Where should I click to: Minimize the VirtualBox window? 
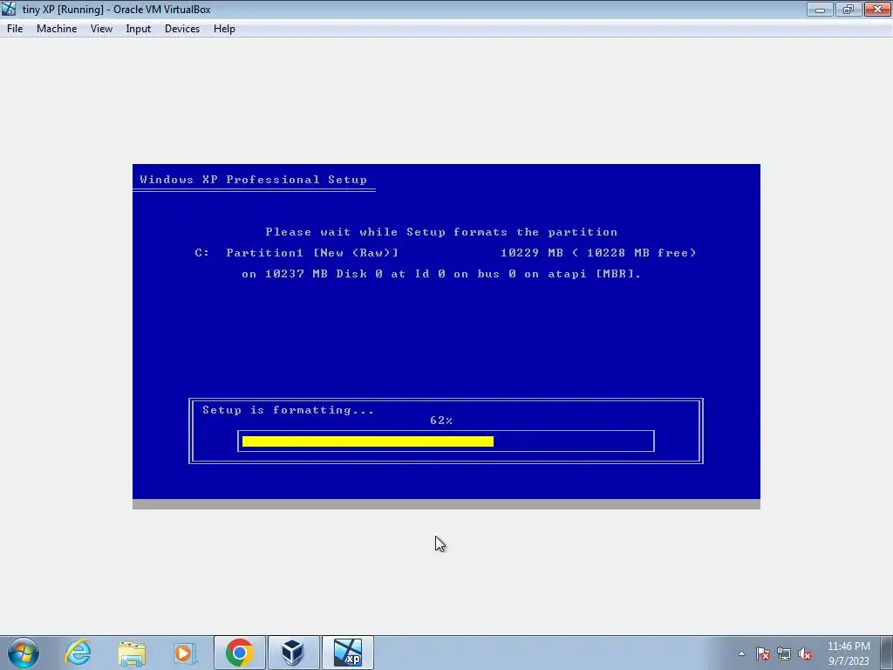coord(820,9)
